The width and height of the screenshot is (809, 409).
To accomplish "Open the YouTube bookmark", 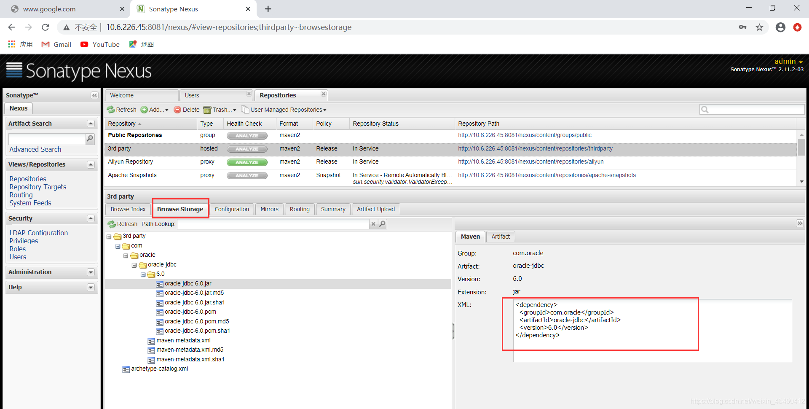I will point(100,44).
